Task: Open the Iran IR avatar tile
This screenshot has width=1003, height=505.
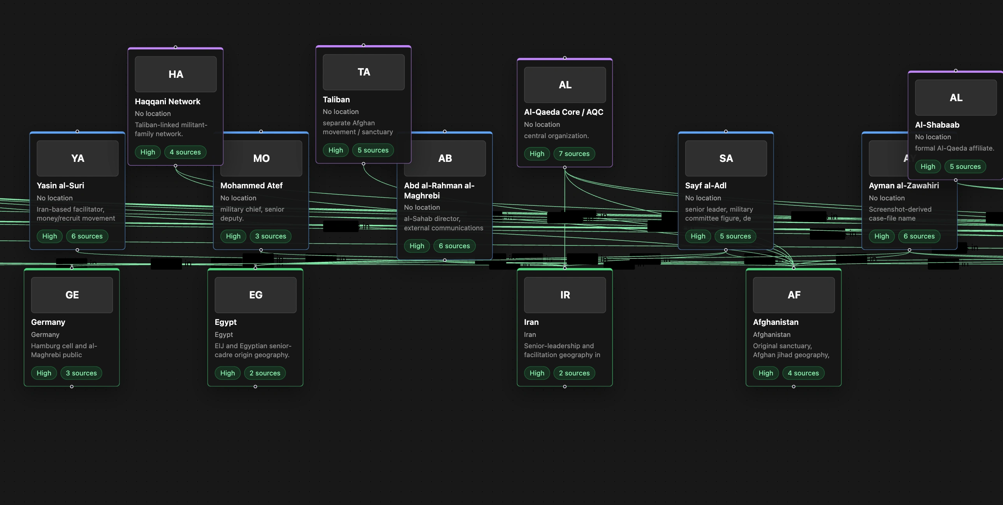Action: point(565,295)
